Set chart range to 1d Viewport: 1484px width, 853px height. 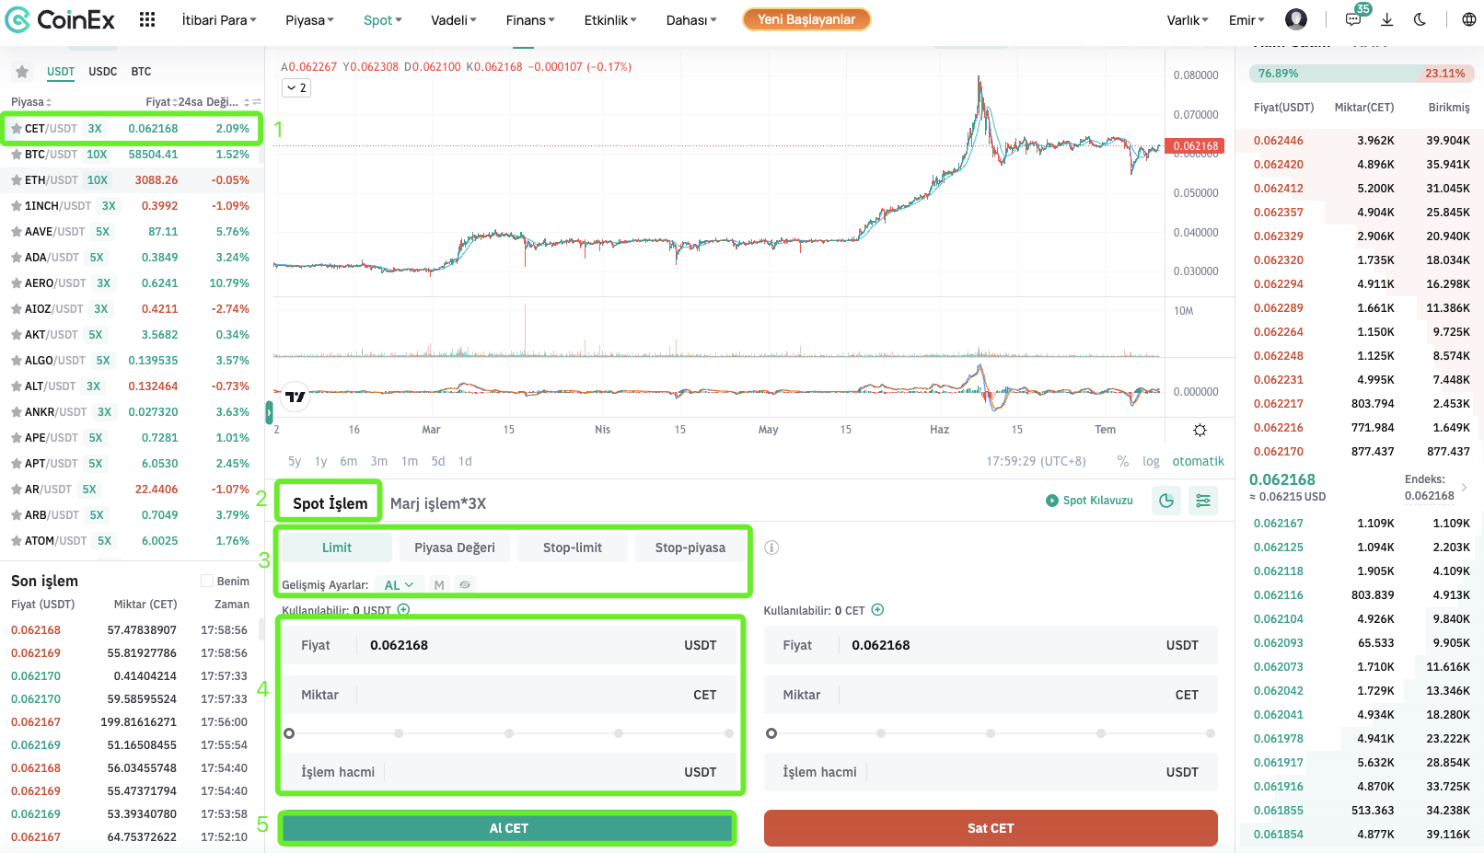point(465,461)
